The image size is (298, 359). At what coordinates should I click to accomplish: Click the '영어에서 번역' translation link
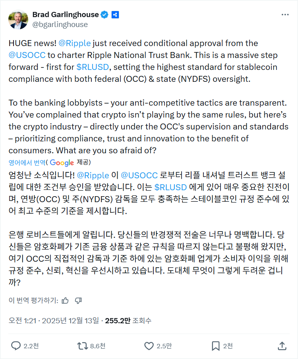(x=27, y=162)
